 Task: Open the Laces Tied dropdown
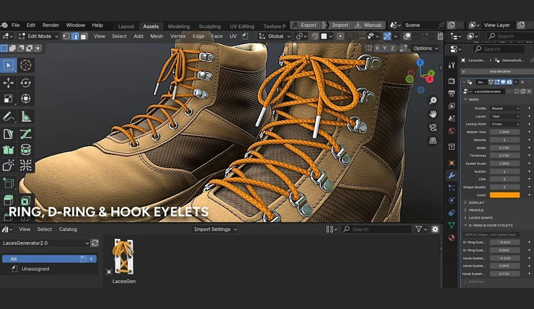point(505,116)
